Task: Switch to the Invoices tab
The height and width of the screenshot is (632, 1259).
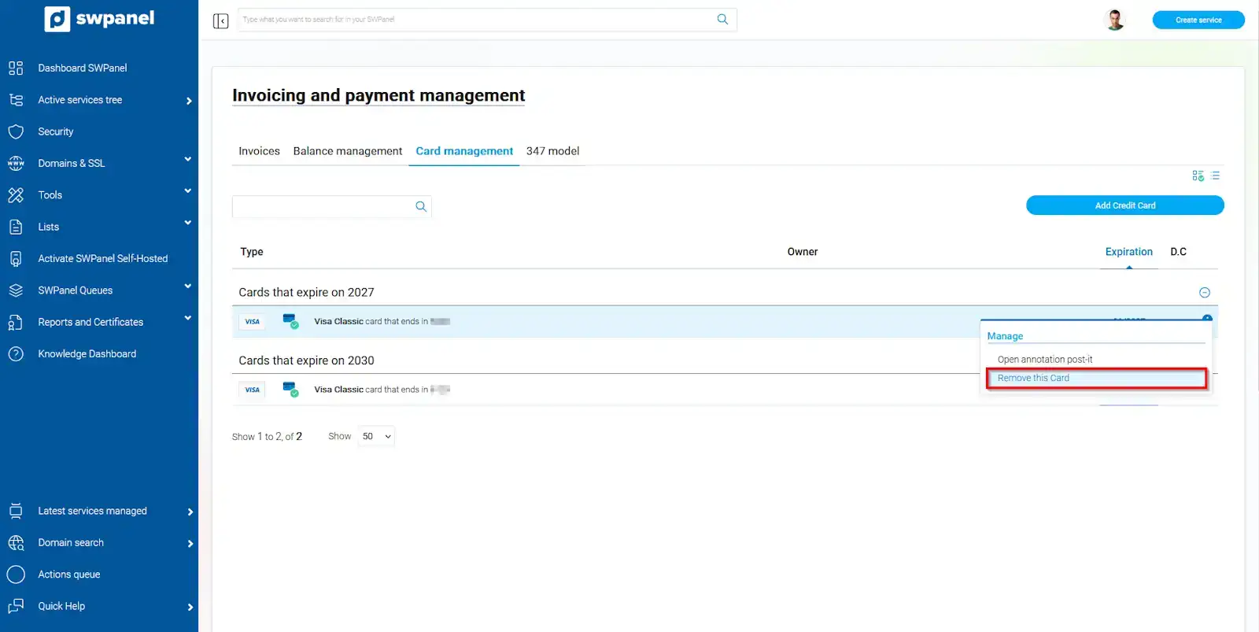Action: (259, 151)
